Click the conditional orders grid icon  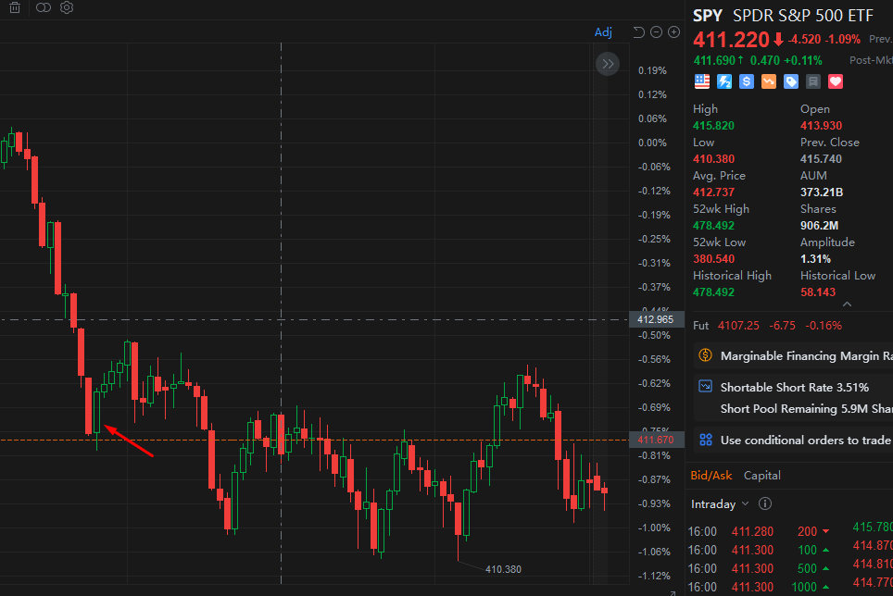coord(706,440)
